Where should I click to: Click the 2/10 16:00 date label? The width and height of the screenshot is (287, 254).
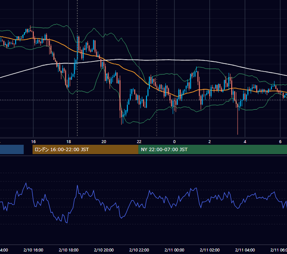coord(33,250)
